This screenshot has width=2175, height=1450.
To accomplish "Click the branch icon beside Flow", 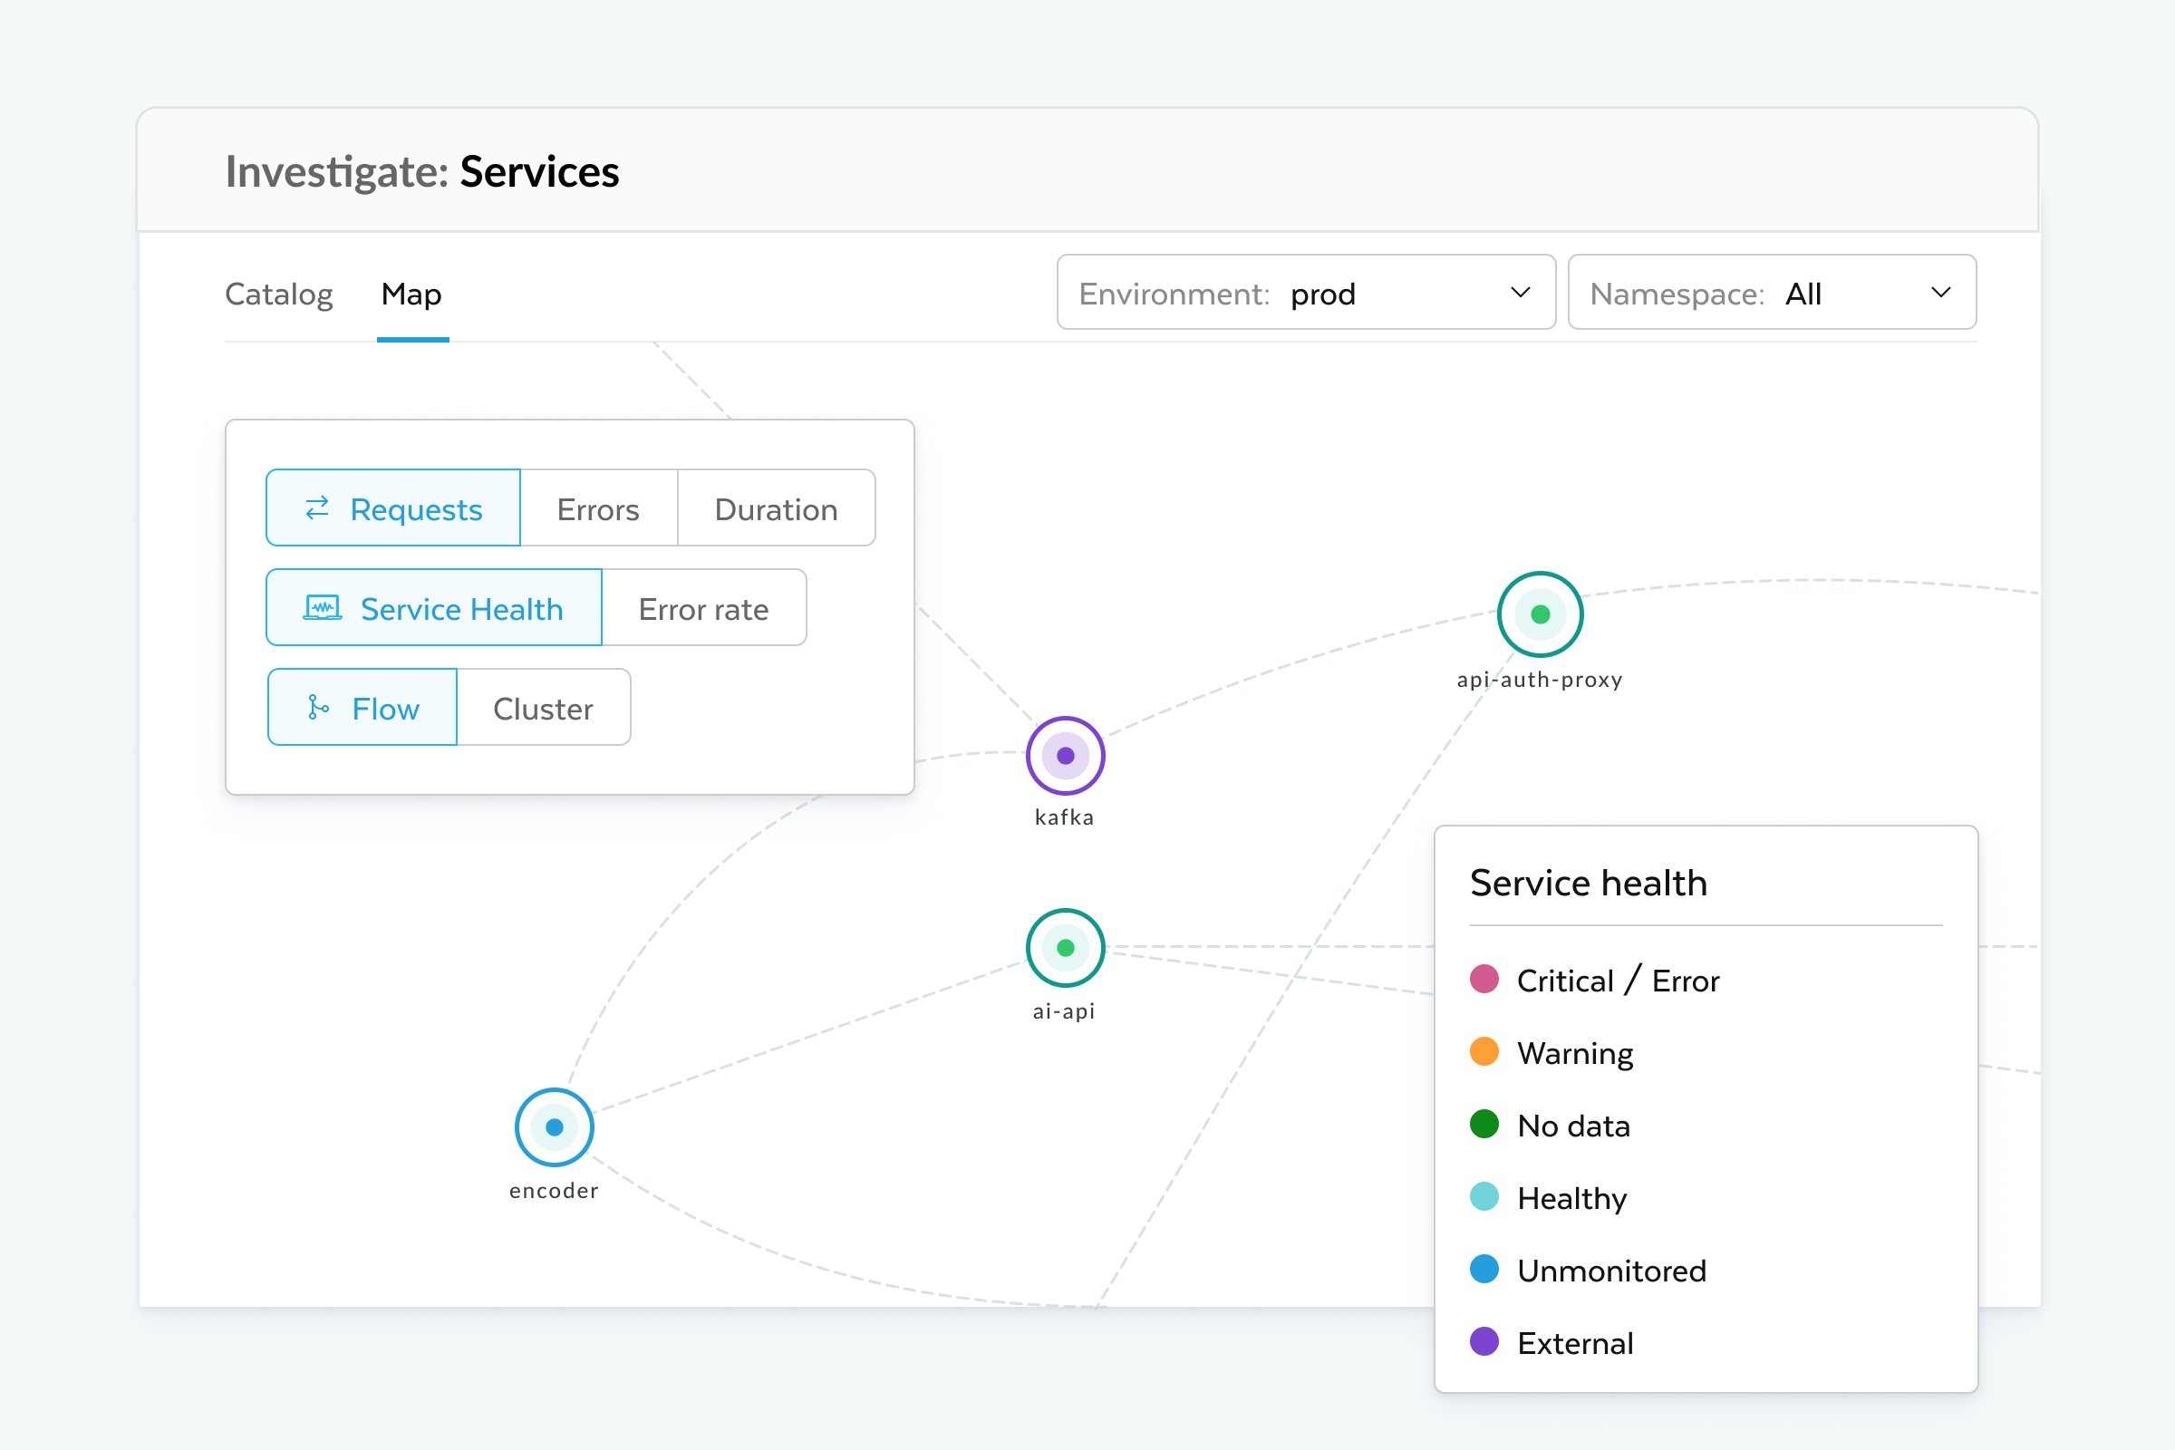I will tap(318, 708).
